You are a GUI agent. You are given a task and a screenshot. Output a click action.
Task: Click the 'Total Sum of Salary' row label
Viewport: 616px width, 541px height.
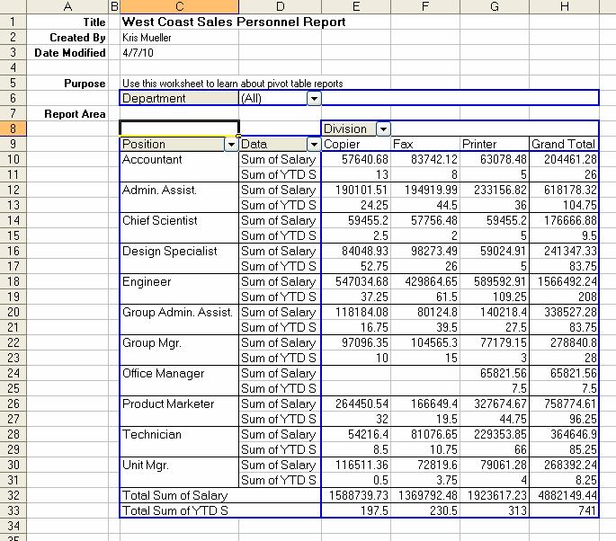coord(220,495)
